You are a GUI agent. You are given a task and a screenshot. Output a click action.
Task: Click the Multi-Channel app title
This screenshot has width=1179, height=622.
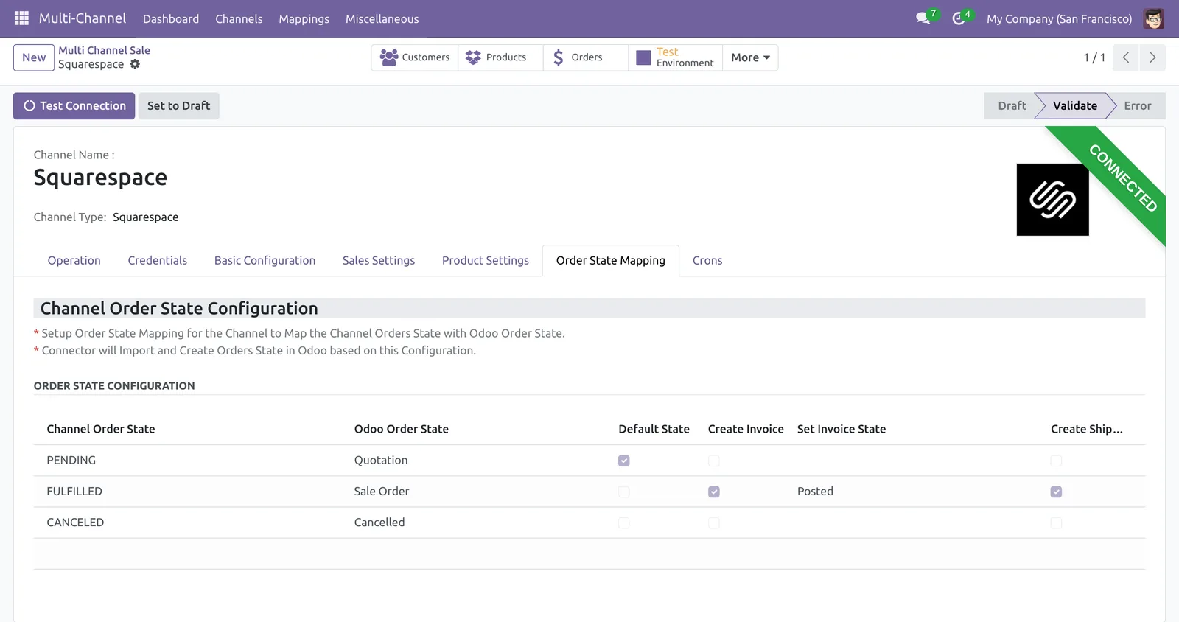83,18
